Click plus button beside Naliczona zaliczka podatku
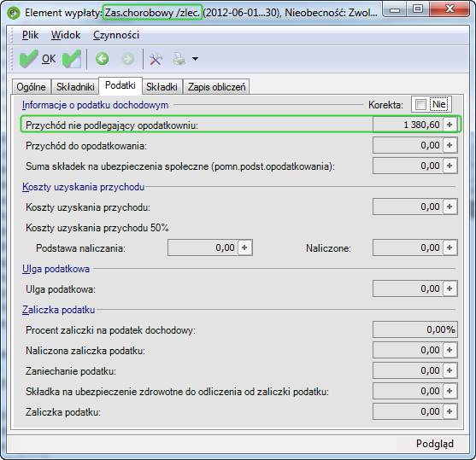Image resolution: width=476 pixels, height=460 pixels. click(x=450, y=350)
